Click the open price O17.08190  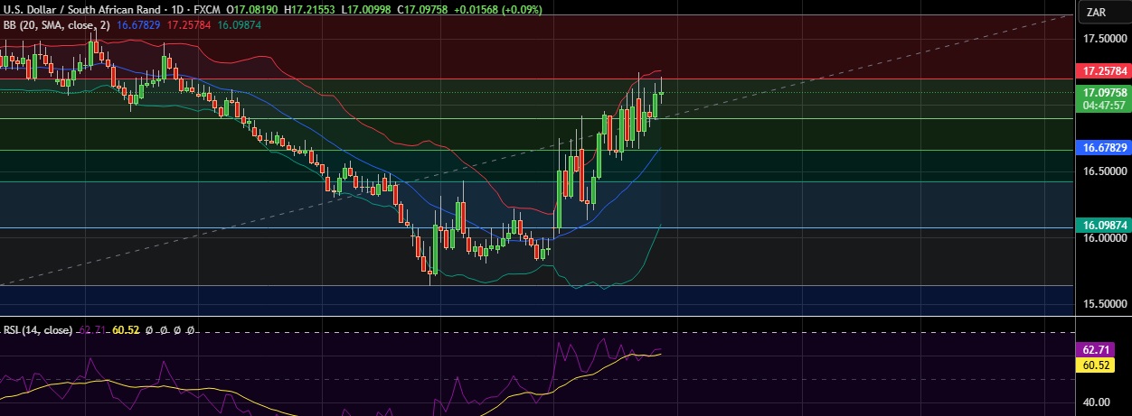(252, 9)
